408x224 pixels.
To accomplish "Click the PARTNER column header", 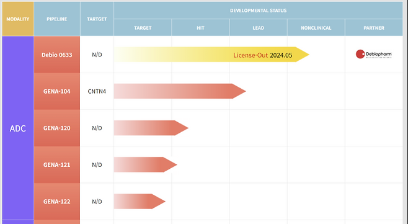I will [374, 27].
